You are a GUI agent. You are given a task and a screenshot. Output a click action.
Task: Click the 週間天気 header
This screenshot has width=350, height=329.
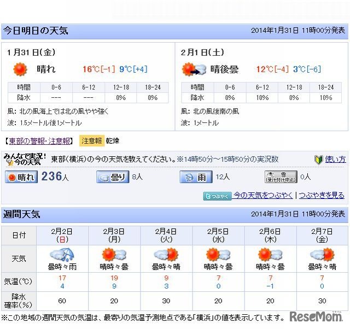[22, 214]
